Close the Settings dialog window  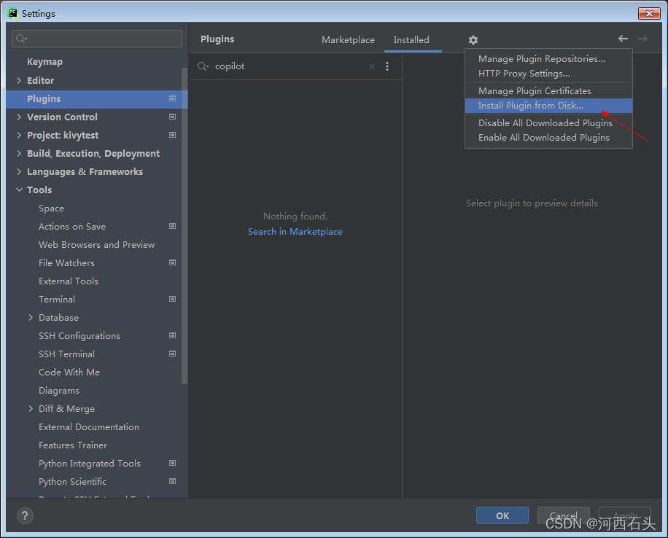pos(649,14)
